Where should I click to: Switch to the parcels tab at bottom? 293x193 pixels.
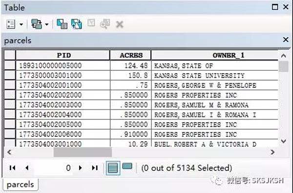pos(21,185)
